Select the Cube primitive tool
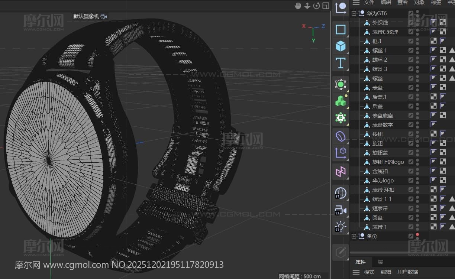Screen dimensions: 455x279 [341, 46]
